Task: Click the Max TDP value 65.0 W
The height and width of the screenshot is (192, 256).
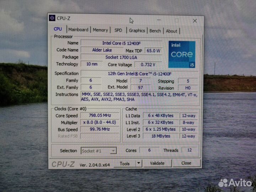Action: (153, 50)
